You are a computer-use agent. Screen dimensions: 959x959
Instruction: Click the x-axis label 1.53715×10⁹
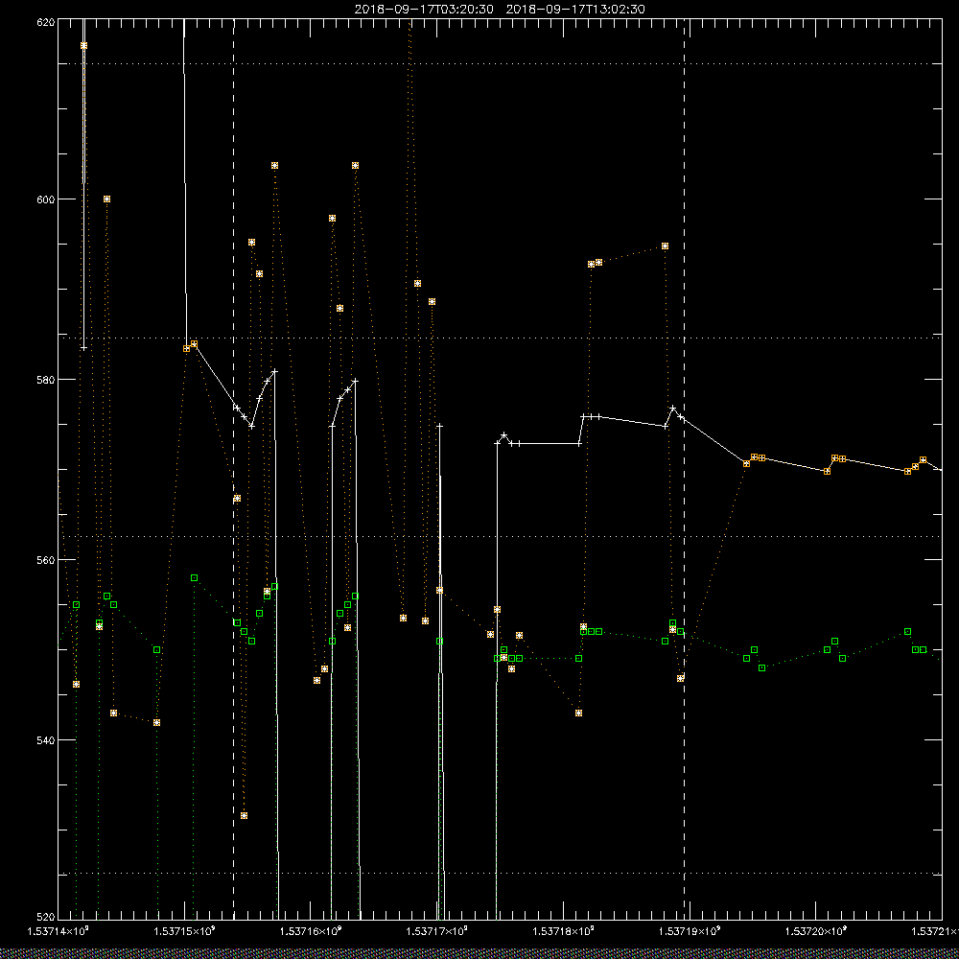click(x=184, y=931)
